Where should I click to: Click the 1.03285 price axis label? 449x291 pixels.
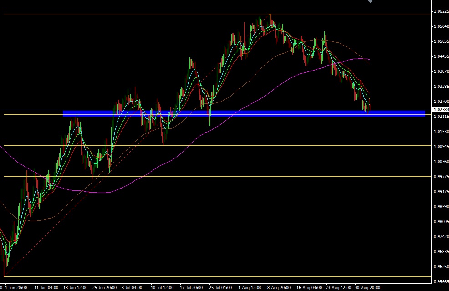coord(441,86)
